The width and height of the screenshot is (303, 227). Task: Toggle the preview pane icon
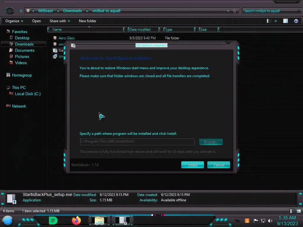click(x=286, y=21)
